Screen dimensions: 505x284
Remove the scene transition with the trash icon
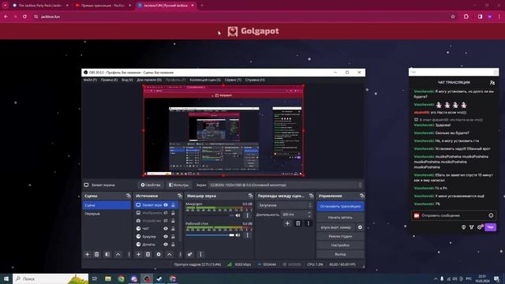(x=298, y=223)
